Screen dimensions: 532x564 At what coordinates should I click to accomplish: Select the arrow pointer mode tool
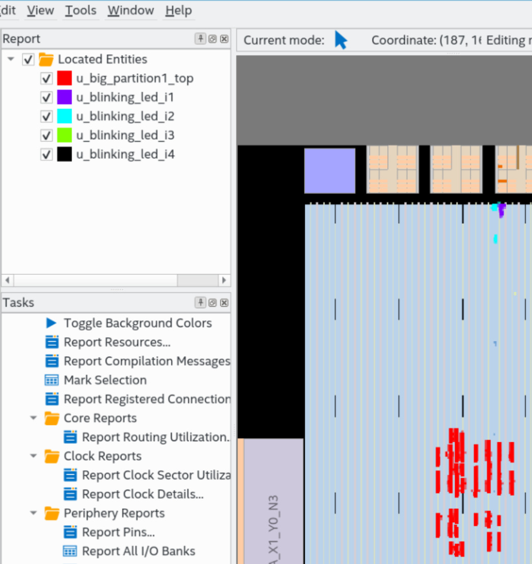[340, 40]
